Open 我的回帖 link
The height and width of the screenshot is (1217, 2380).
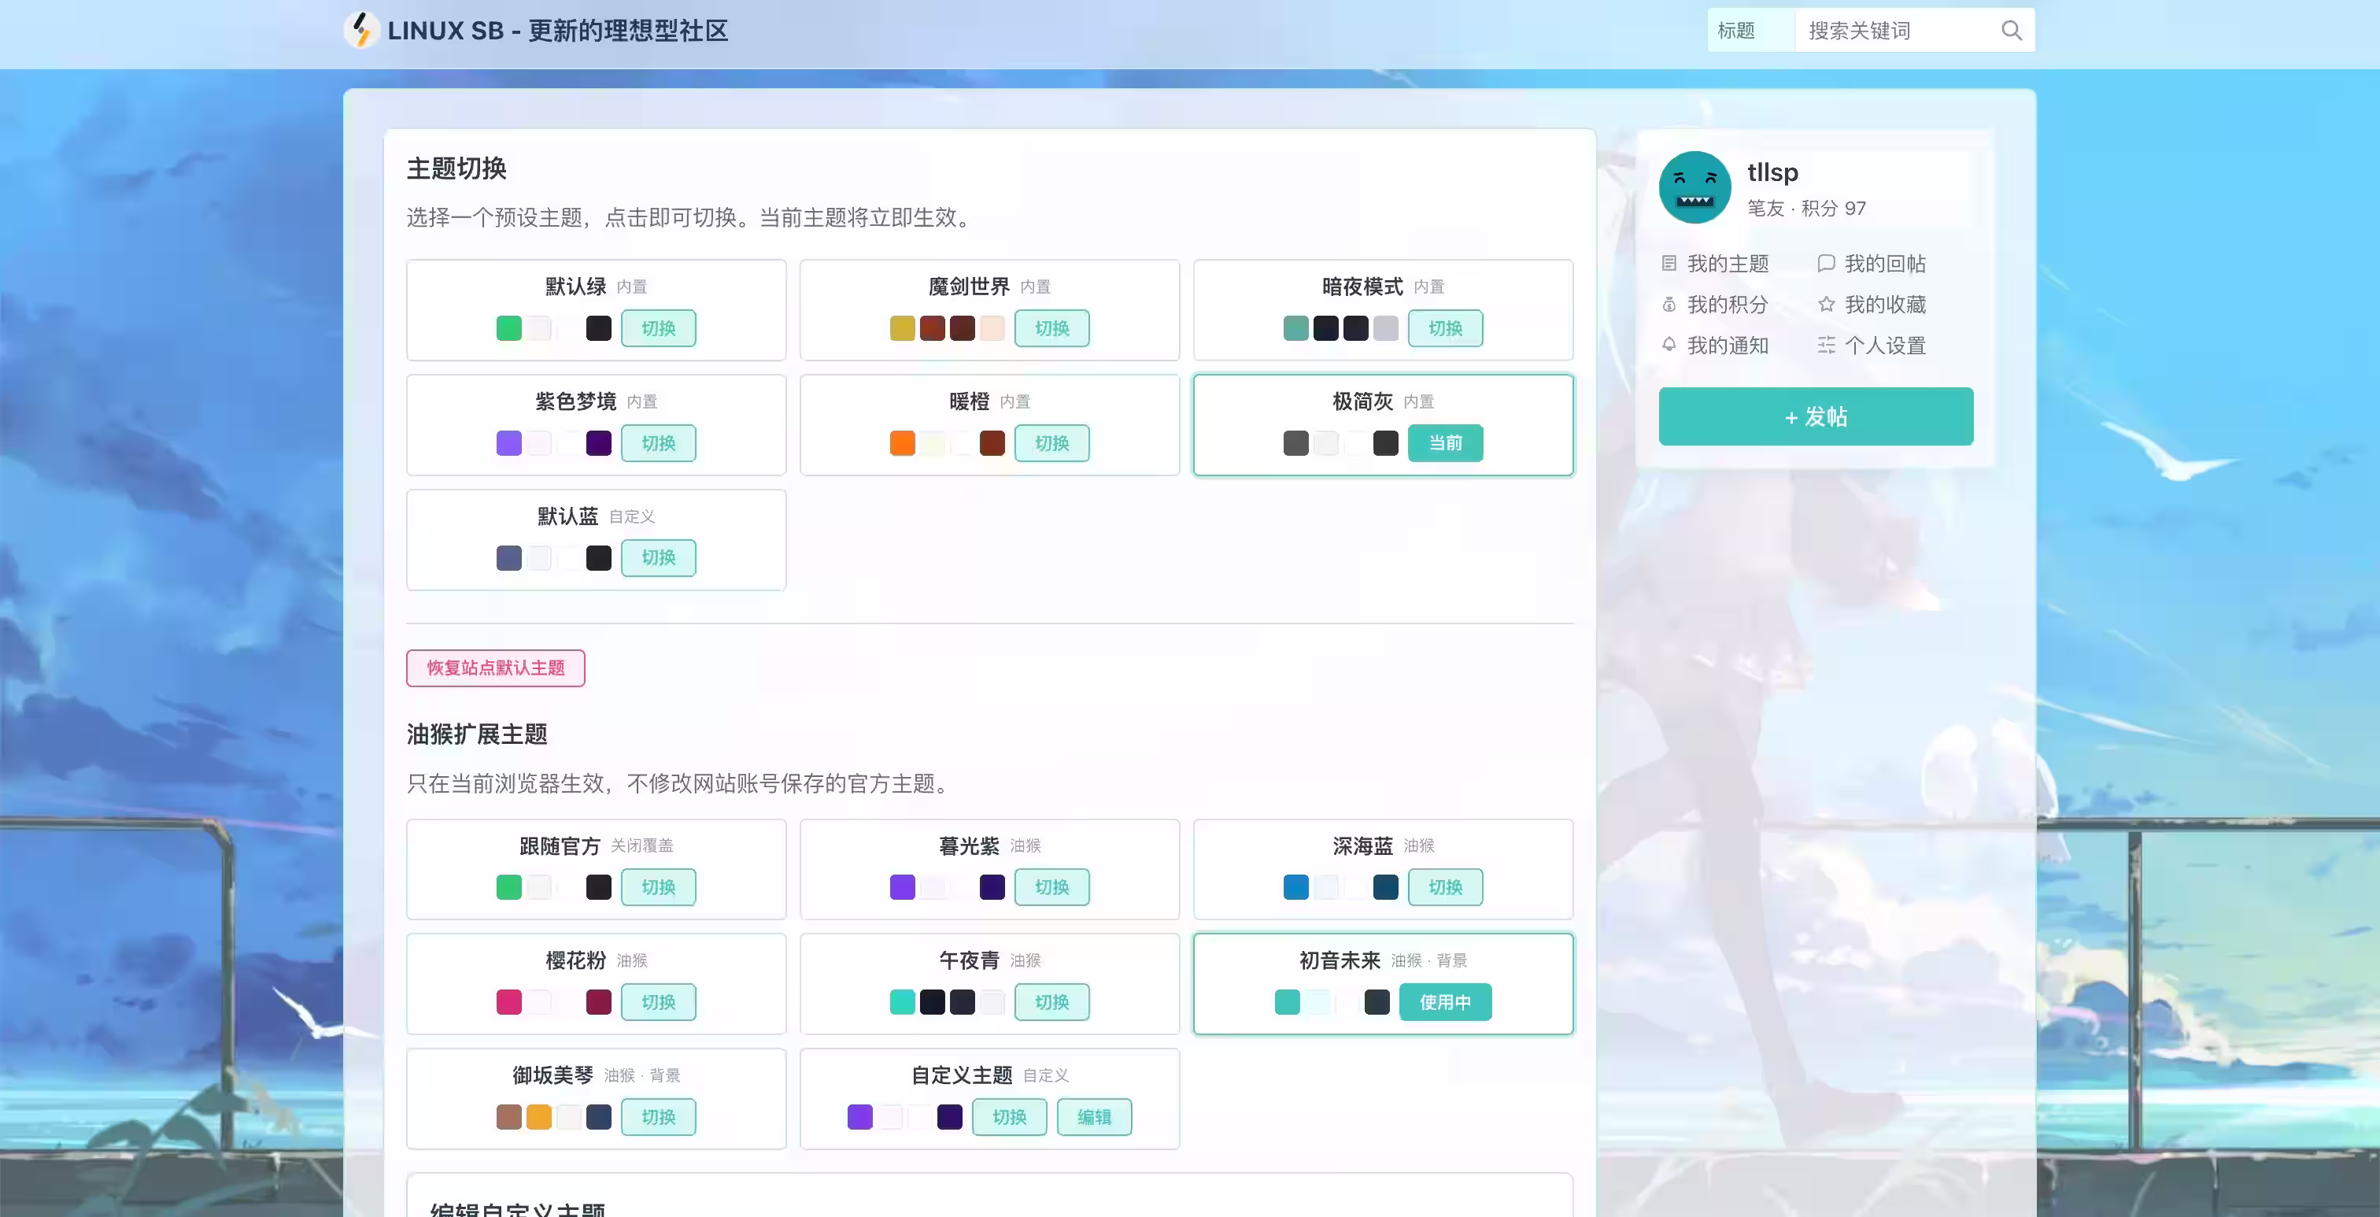(1885, 264)
